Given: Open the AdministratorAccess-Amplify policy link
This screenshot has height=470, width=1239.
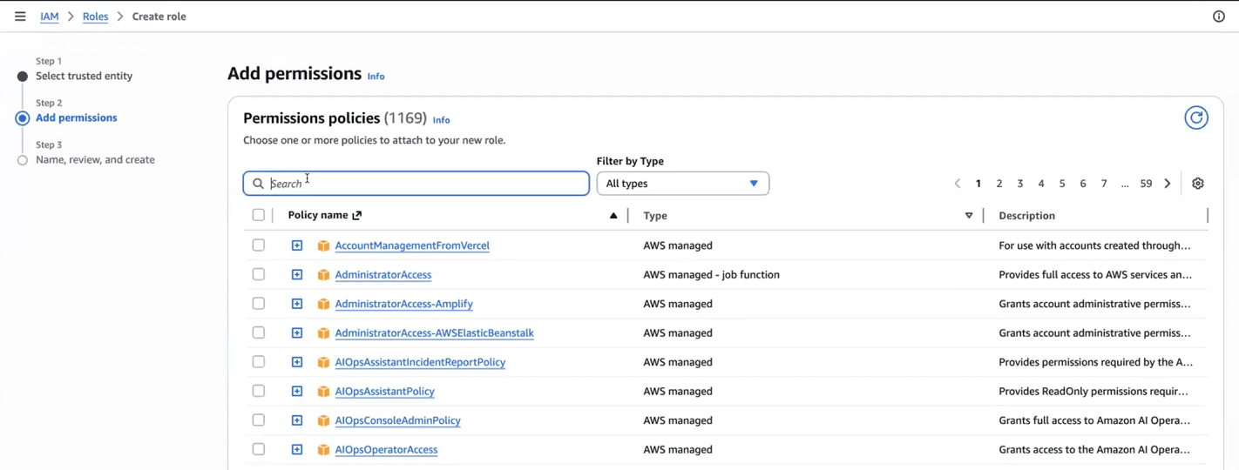Looking at the screenshot, I should 404,304.
